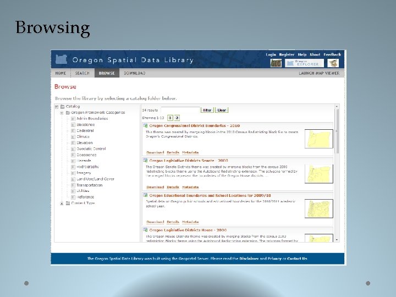This screenshot has width=396, height=297.
Task: Click the icon beside Oregon Legislative Districts Senate
Action: pos(145,161)
